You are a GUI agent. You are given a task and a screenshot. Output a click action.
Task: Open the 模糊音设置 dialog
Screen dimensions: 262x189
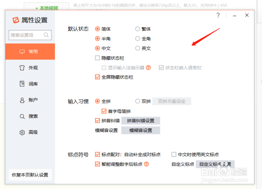[141, 130]
